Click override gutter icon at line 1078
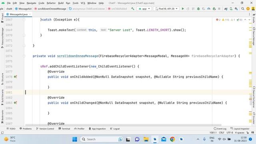This screenshot has width=256, height=144. (x=16, y=77)
